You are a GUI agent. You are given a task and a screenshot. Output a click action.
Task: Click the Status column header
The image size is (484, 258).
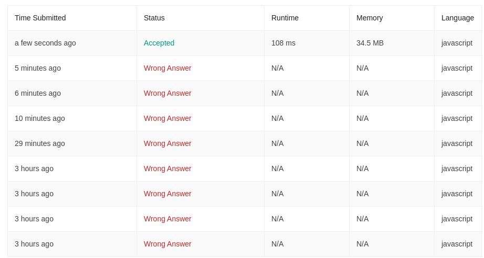click(154, 18)
